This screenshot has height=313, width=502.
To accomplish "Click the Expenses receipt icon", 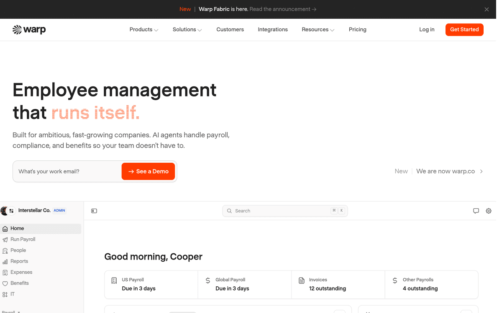I will [x=5, y=273].
